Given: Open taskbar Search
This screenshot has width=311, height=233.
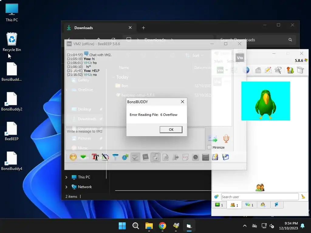Looking at the screenshot, I should 136,226.
